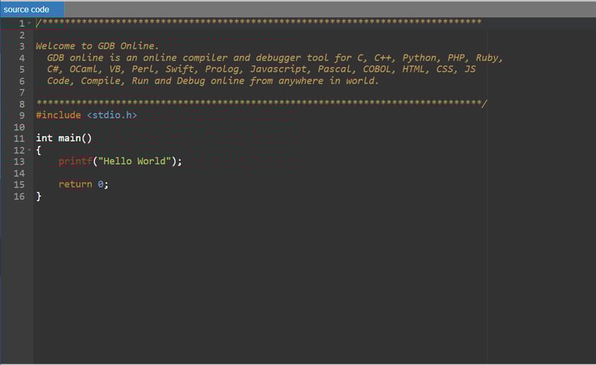This screenshot has width=596, height=365.
Task: Click line number 11 in the gutter
Action: (x=19, y=139)
